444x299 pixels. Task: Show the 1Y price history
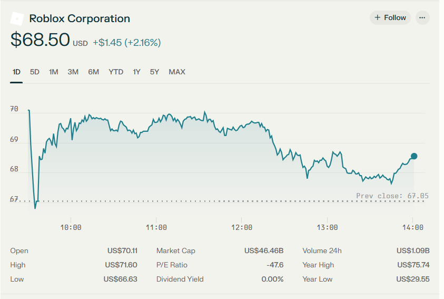(136, 72)
